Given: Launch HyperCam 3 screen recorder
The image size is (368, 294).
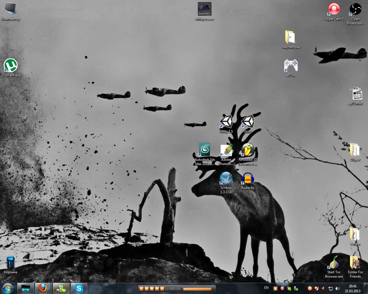Looking at the screenshot, I should (334, 9).
